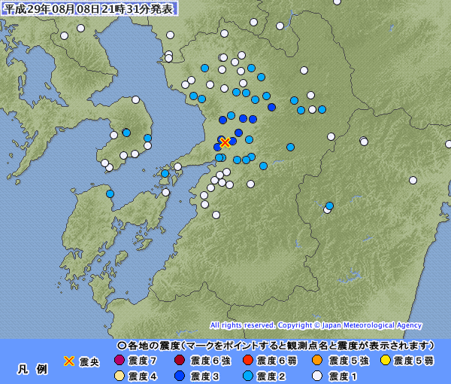
Task: Click the 凡例 legend heading
Action: coord(32,369)
